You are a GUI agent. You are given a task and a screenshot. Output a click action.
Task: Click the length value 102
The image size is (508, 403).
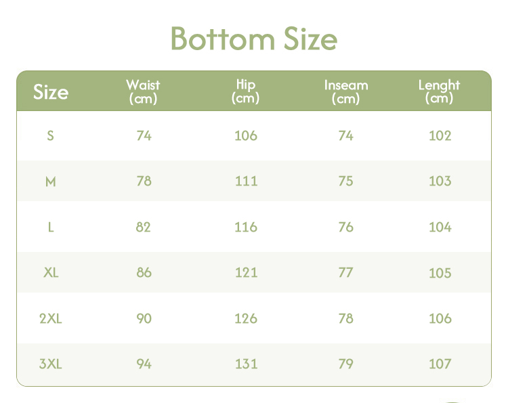pyautogui.click(x=440, y=135)
